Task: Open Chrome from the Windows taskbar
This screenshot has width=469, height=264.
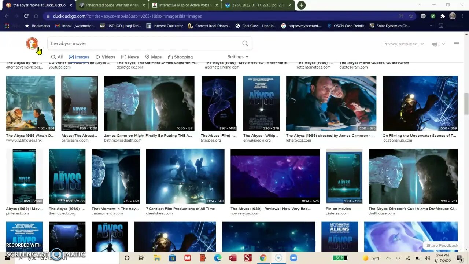Action: (263, 258)
